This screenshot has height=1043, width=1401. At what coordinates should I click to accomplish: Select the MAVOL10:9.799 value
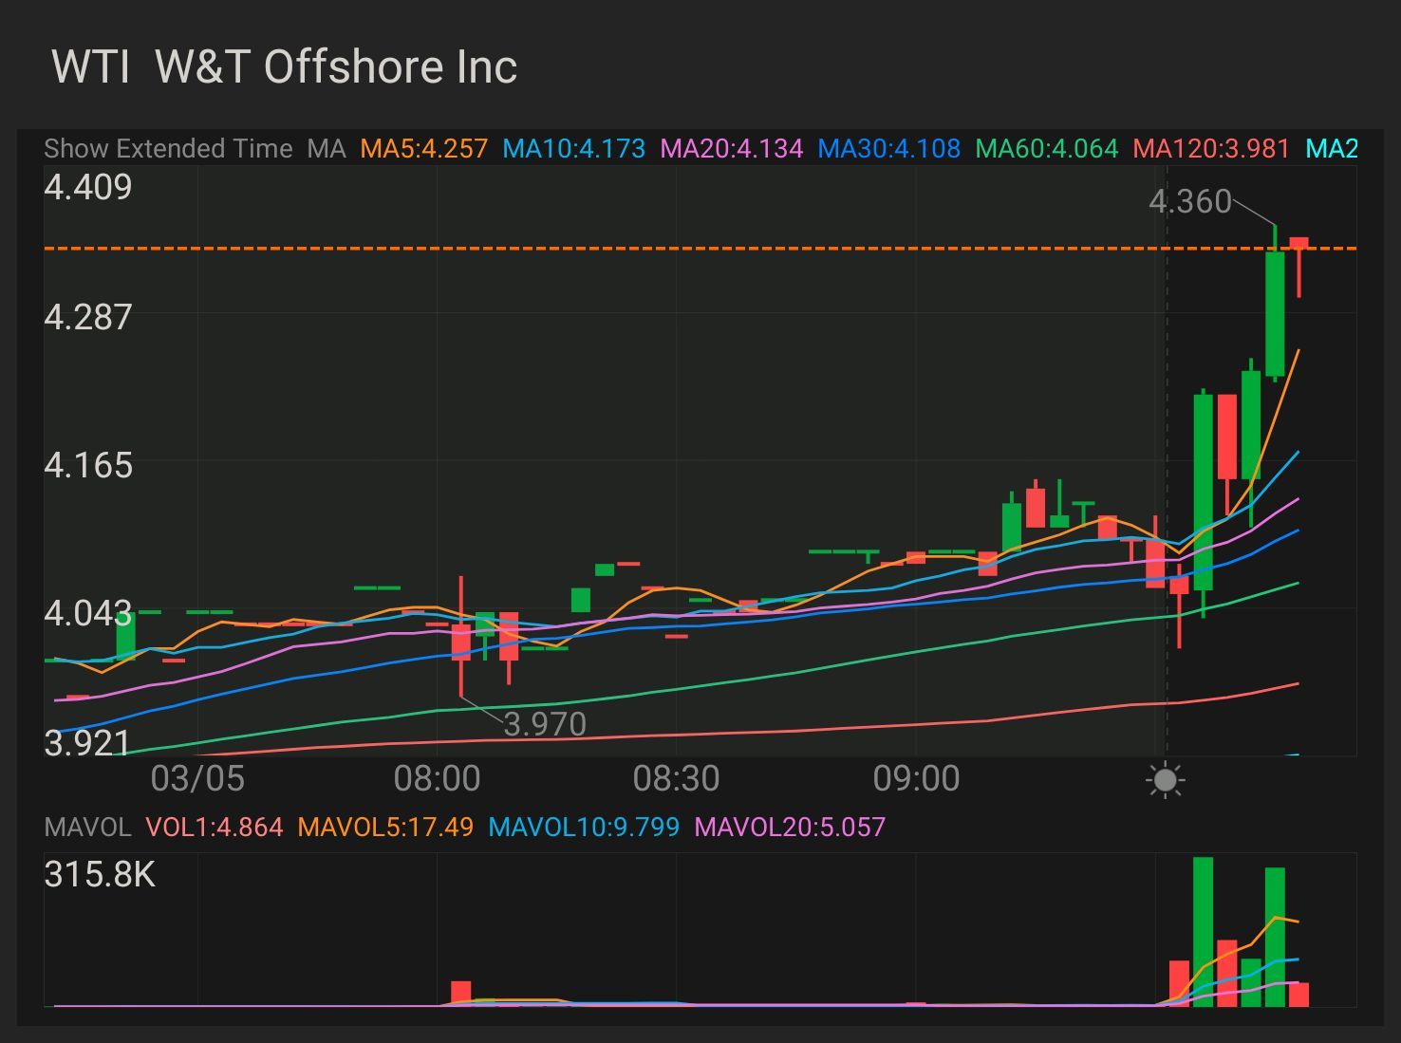(584, 827)
